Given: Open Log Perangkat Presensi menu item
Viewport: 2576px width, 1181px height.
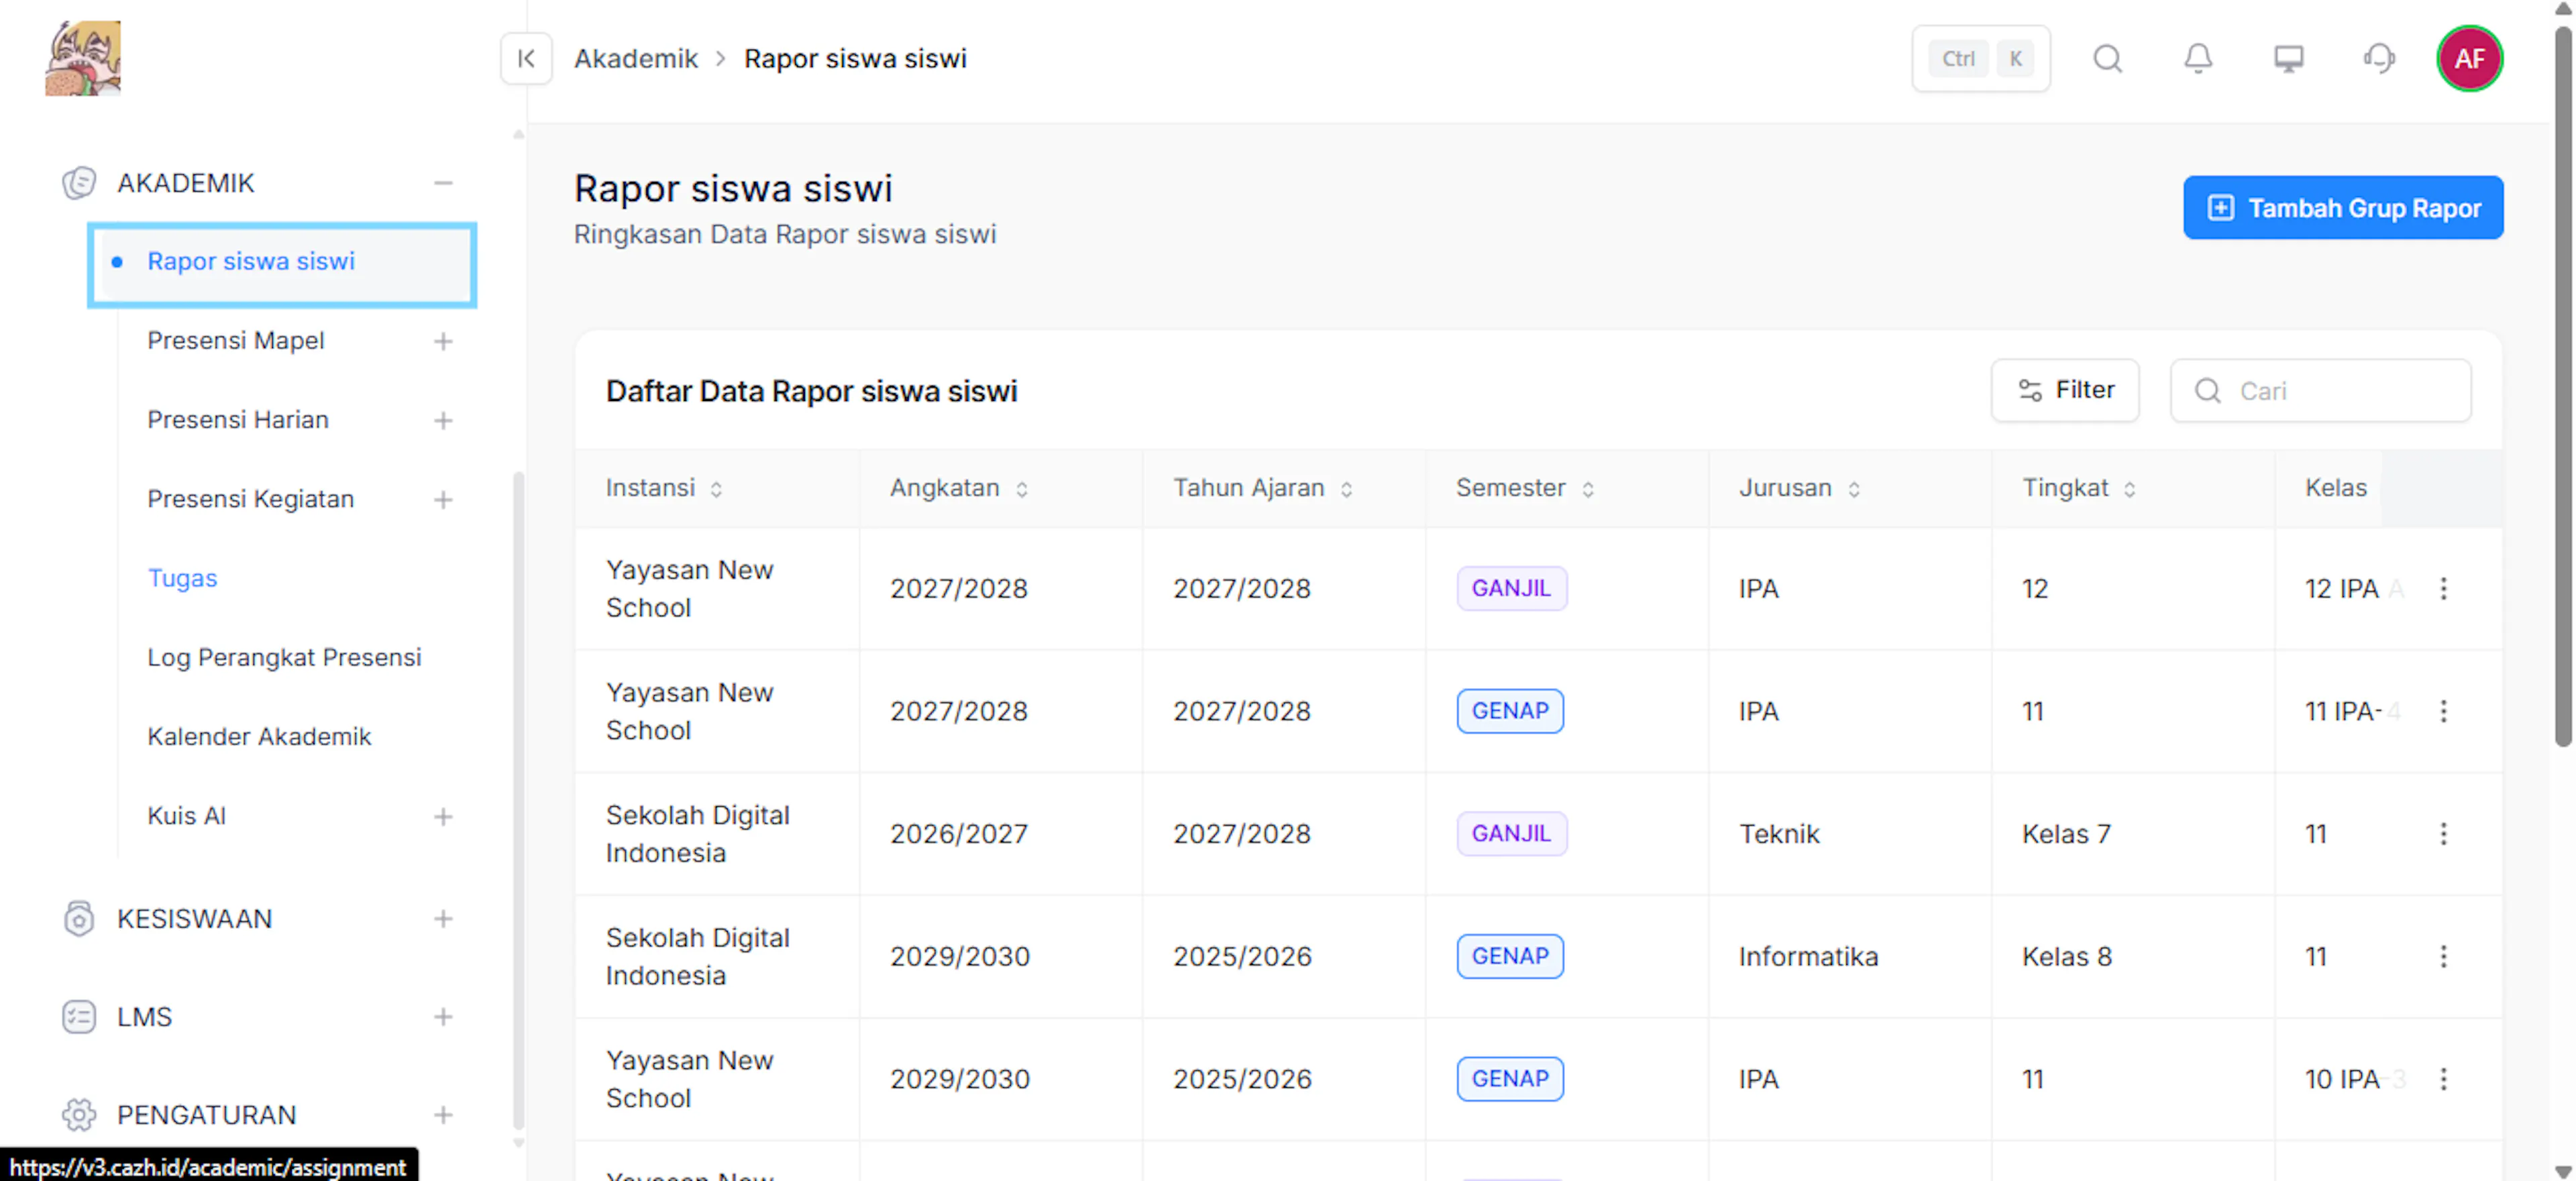Looking at the screenshot, I should tap(284, 657).
